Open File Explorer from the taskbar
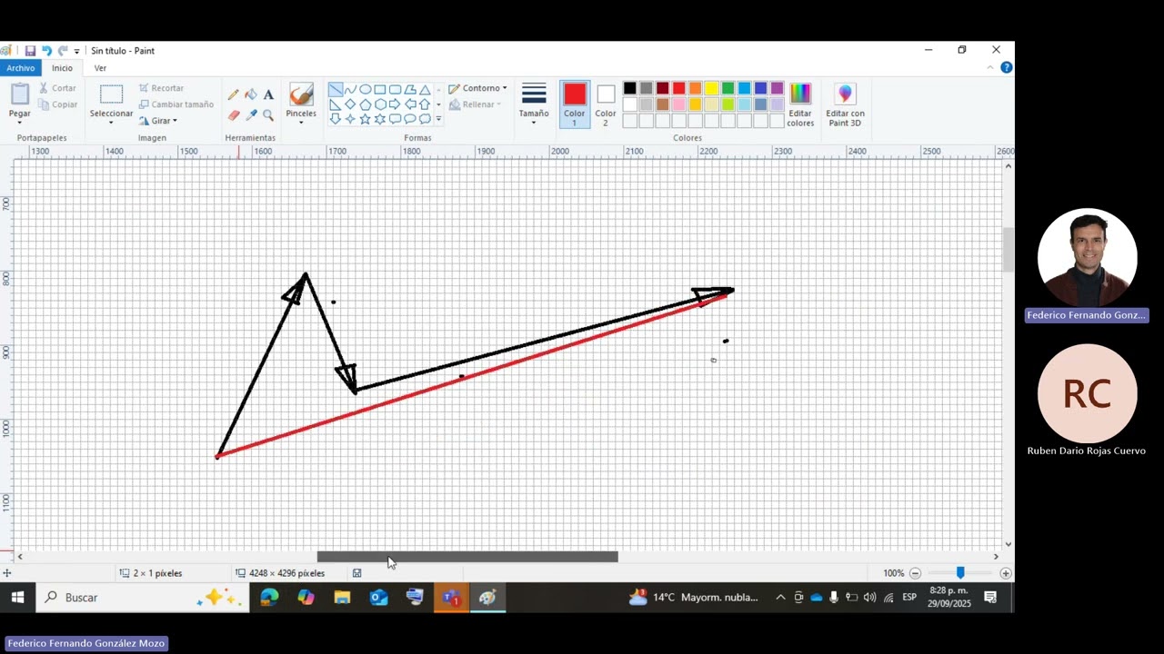Image resolution: width=1164 pixels, height=654 pixels. click(x=342, y=597)
